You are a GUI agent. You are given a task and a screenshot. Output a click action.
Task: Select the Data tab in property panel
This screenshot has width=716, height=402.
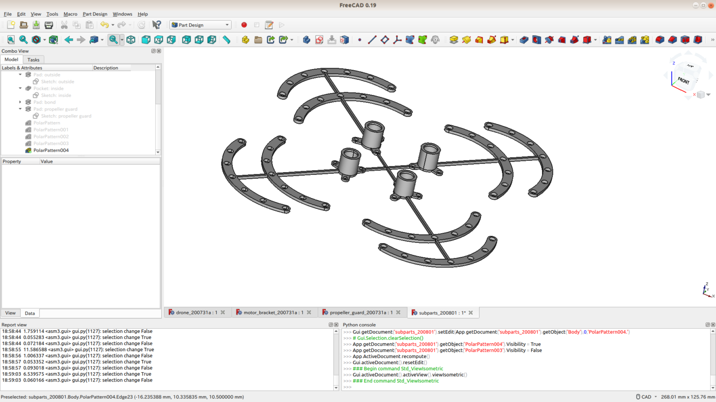click(x=30, y=313)
